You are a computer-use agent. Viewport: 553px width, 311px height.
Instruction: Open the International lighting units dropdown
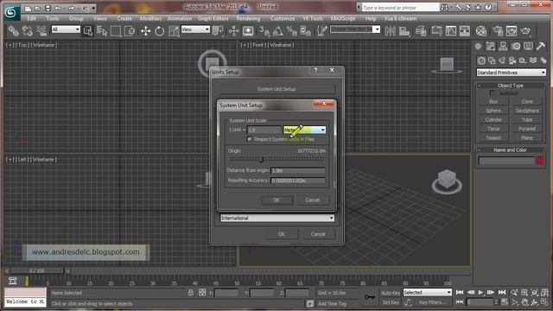click(277, 219)
